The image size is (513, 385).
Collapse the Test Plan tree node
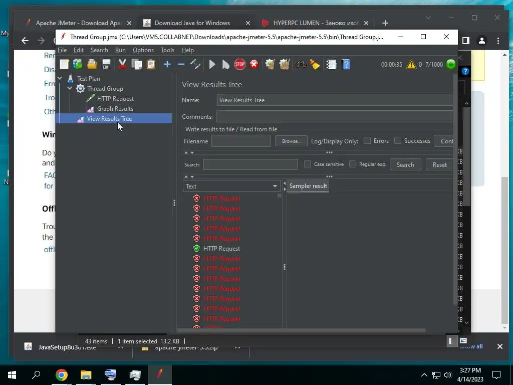pyautogui.click(x=60, y=78)
